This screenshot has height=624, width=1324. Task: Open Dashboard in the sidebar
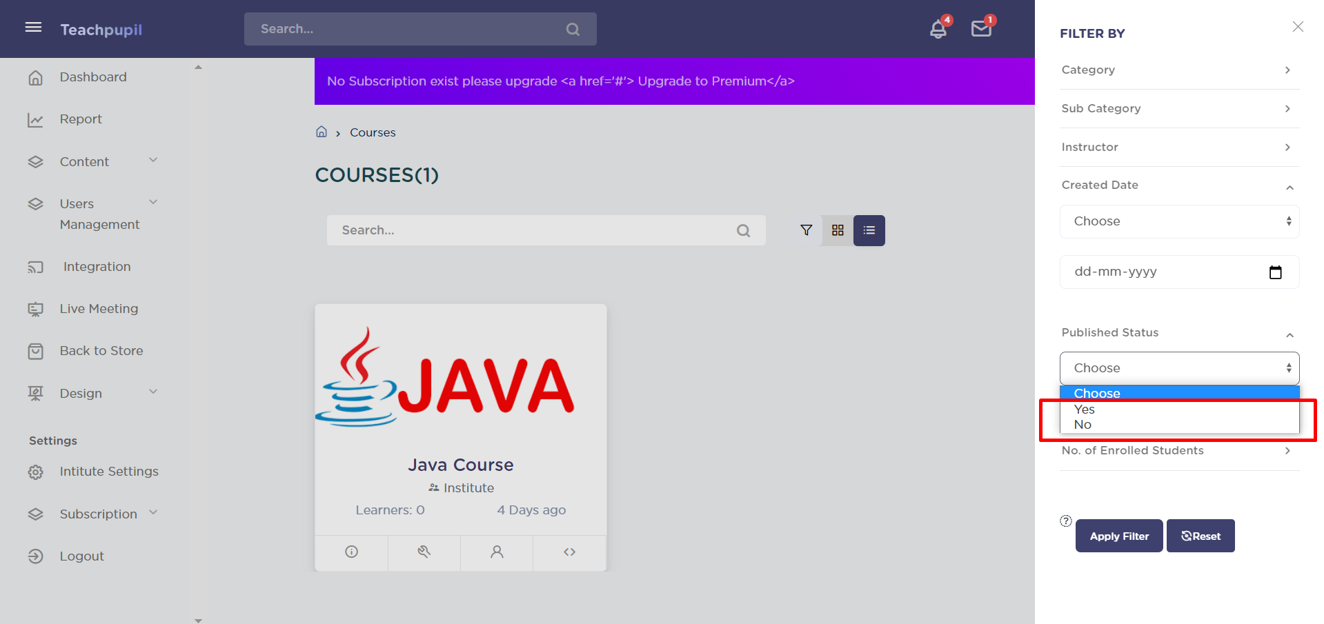93,77
